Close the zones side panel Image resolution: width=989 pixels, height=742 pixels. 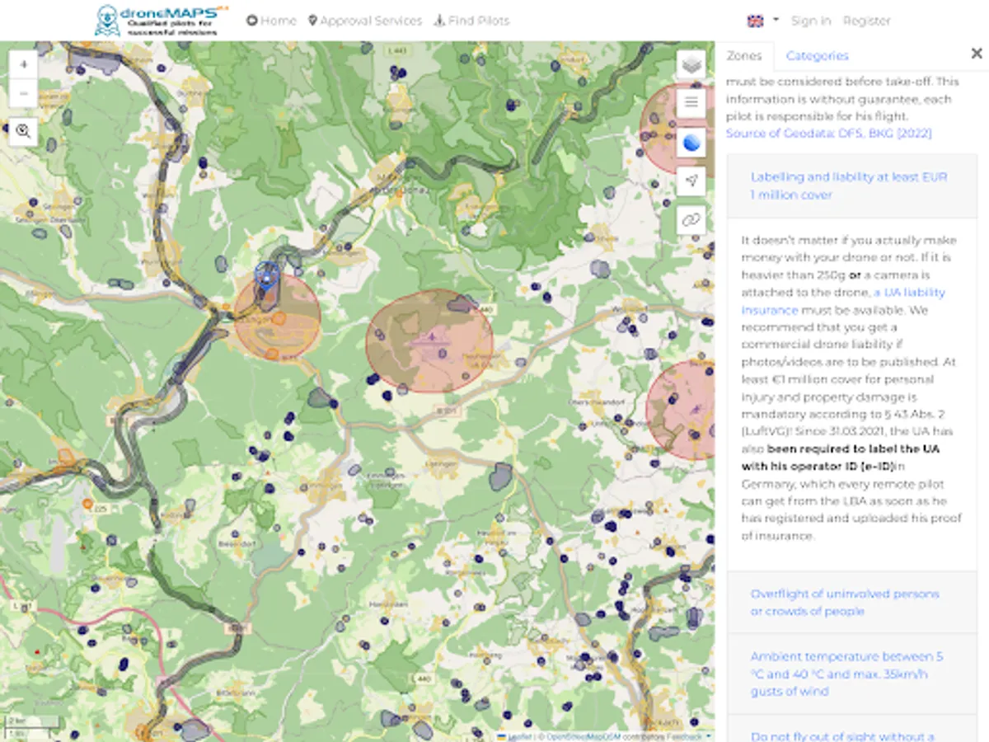977,54
